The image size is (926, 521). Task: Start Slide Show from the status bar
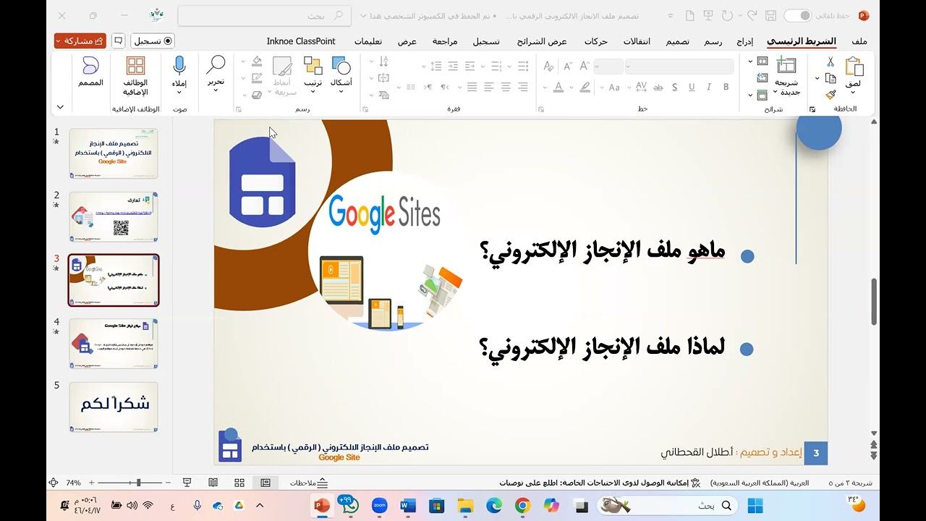click(187, 483)
